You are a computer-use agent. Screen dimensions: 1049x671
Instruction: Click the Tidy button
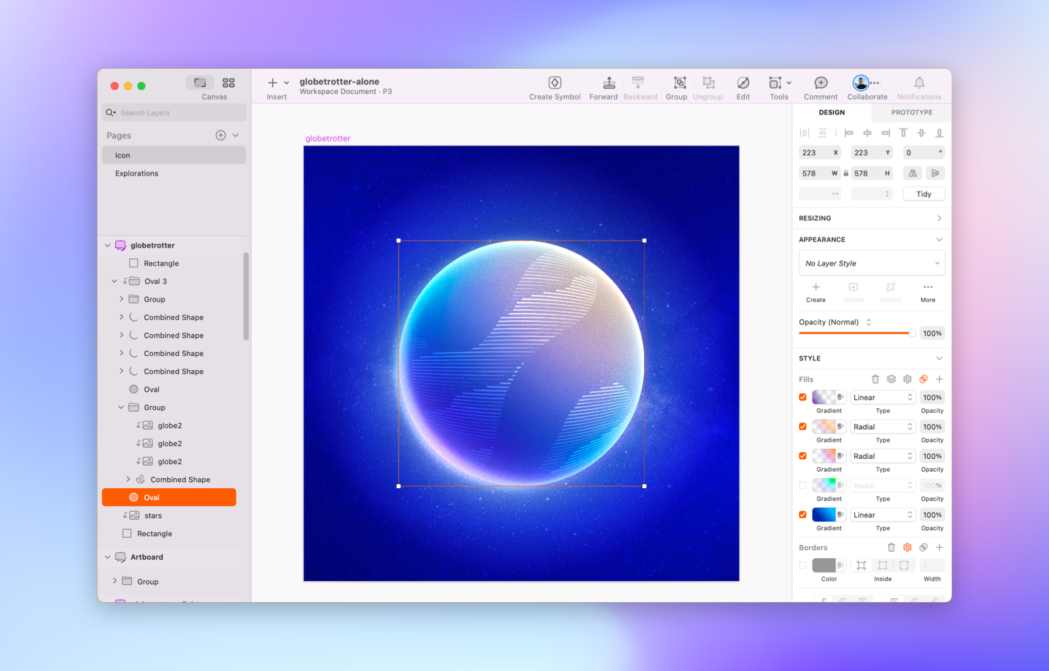[923, 193]
